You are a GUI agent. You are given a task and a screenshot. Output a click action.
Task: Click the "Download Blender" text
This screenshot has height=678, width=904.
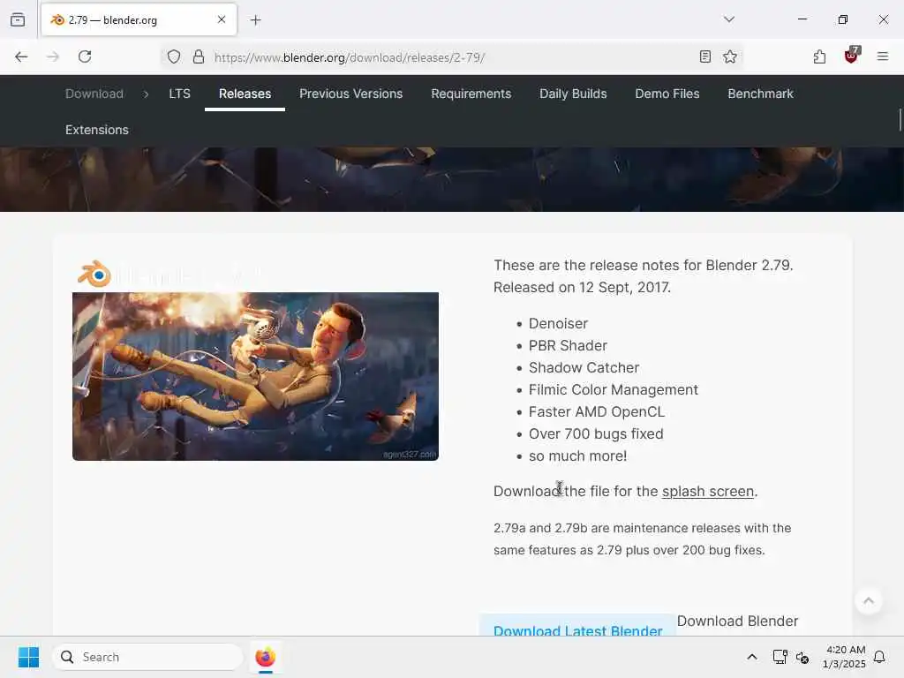[737, 621]
